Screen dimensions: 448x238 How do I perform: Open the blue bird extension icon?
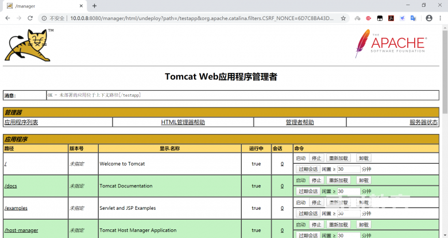tap(402, 18)
